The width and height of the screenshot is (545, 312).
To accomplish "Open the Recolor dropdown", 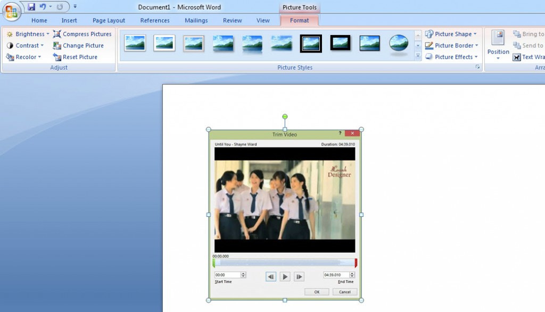I will 23,57.
